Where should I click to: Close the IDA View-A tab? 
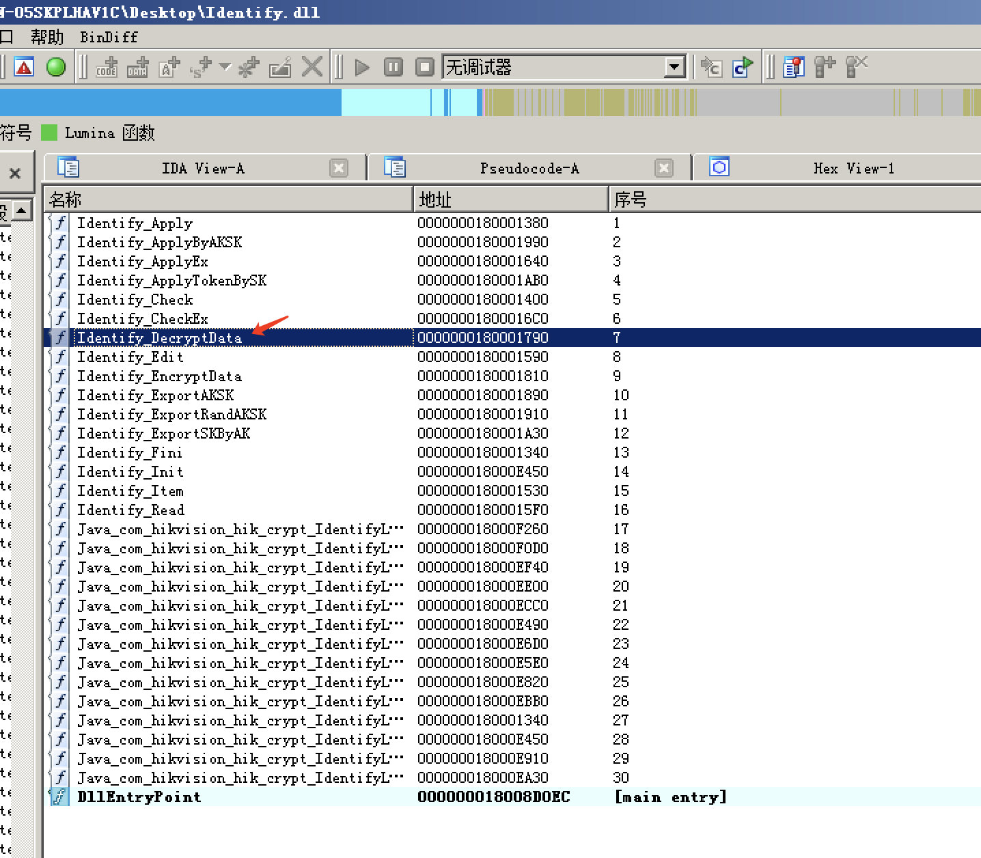pyautogui.click(x=339, y=168)
